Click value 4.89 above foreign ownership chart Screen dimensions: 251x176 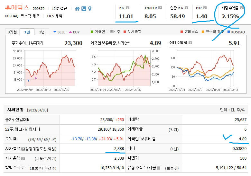[155, 43]
